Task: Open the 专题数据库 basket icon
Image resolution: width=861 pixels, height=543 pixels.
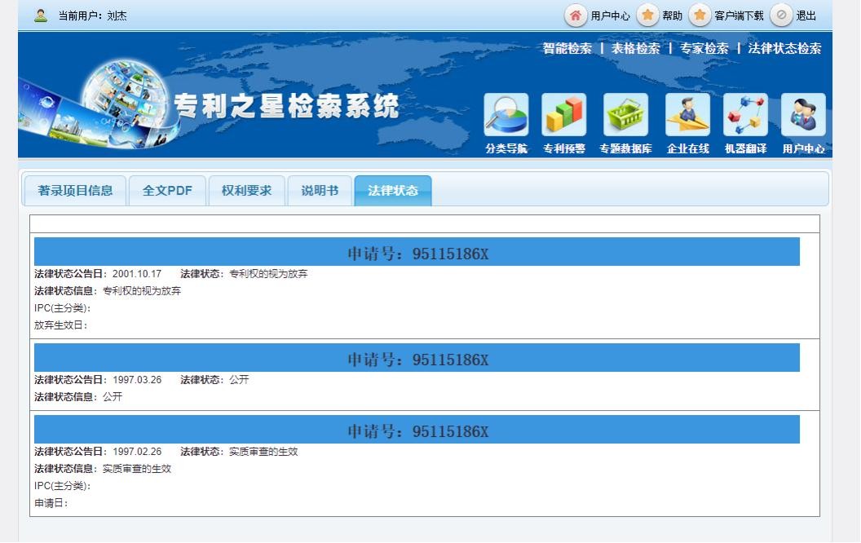Action: [625, 115]
